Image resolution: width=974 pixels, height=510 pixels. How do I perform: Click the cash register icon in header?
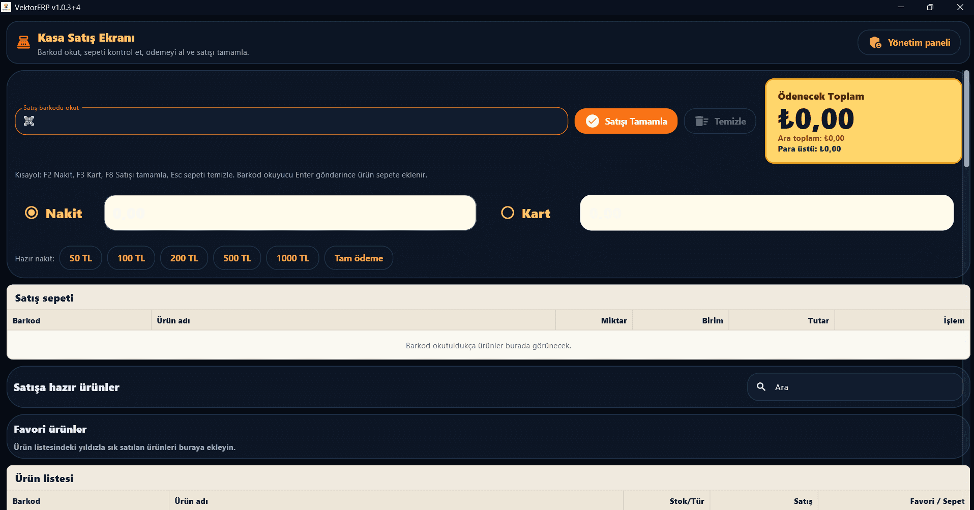click(x=23, y=42)
